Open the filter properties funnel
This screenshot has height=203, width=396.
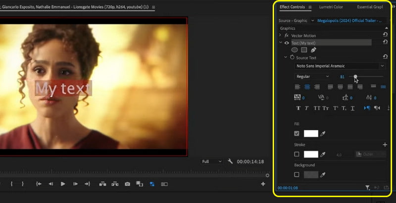[x=367, y=187]
